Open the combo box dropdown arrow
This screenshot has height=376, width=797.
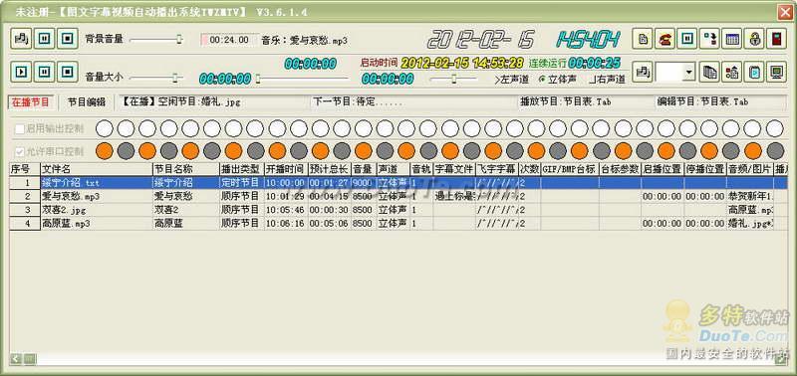[688, 72]
